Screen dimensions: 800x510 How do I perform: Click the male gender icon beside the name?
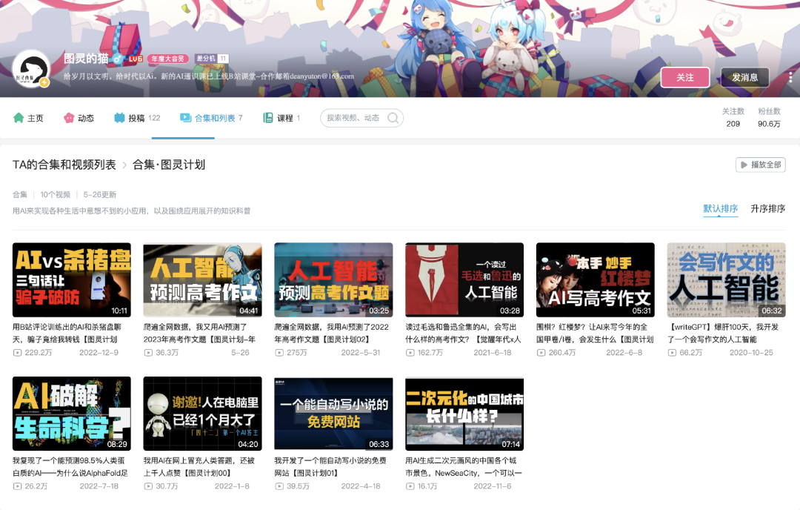(x=117, y=59)
